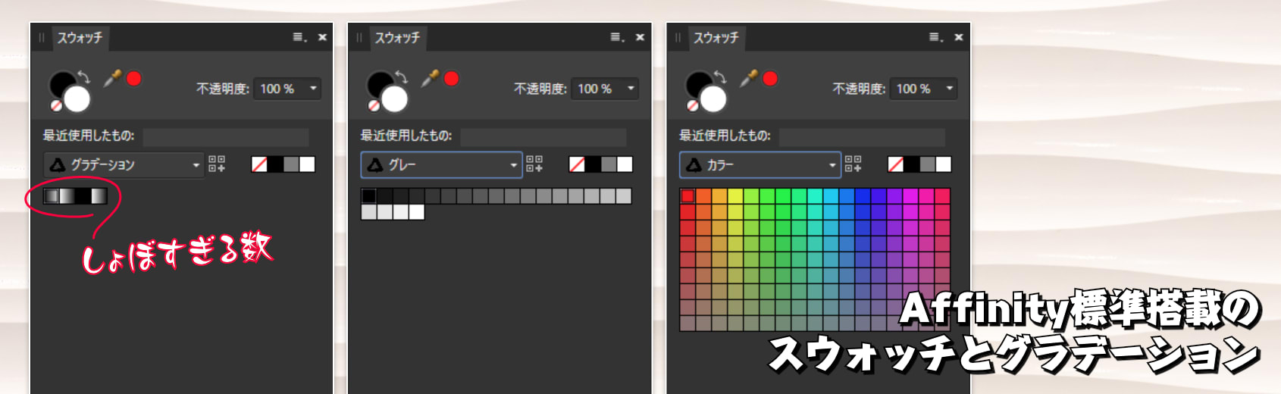Click red picked color circle in グレー panel
The width and height of the screenshot is (1281, 394).
pos(451,78)
